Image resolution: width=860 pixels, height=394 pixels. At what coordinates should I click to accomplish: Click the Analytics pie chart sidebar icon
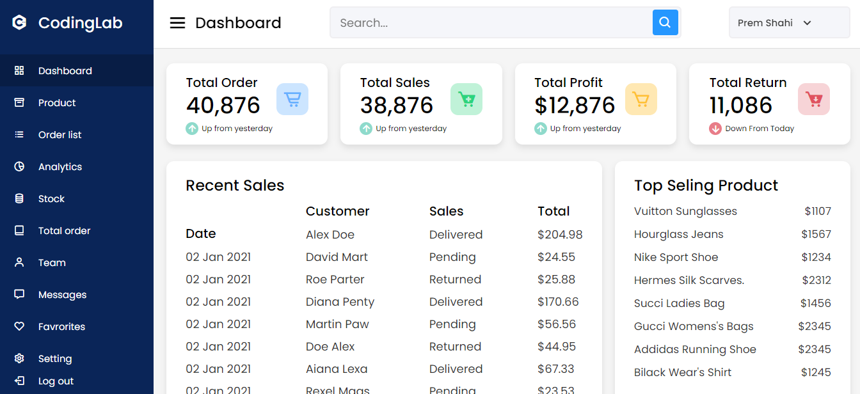(19, 166)
